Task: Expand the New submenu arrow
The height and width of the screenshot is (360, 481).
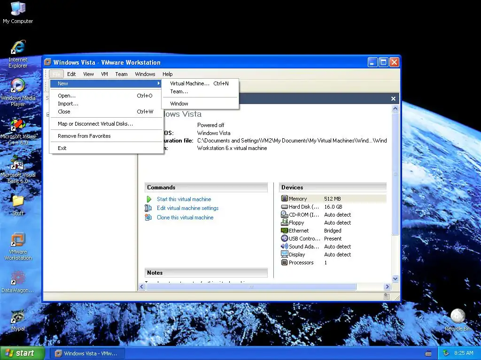Action: pos(159,83)
